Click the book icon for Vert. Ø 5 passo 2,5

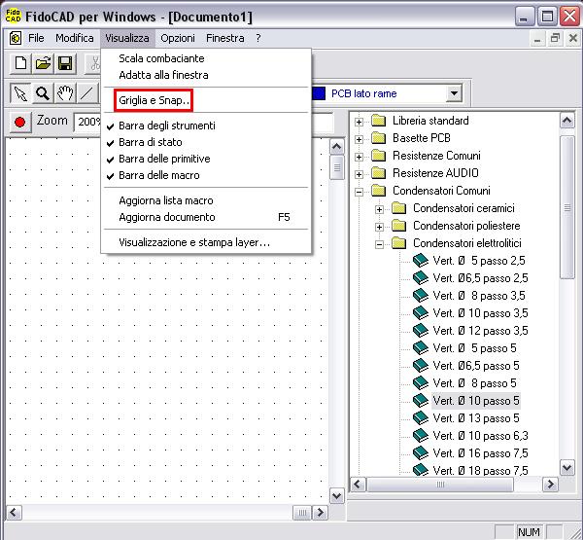pyautogui.click(x=421, y=261)
